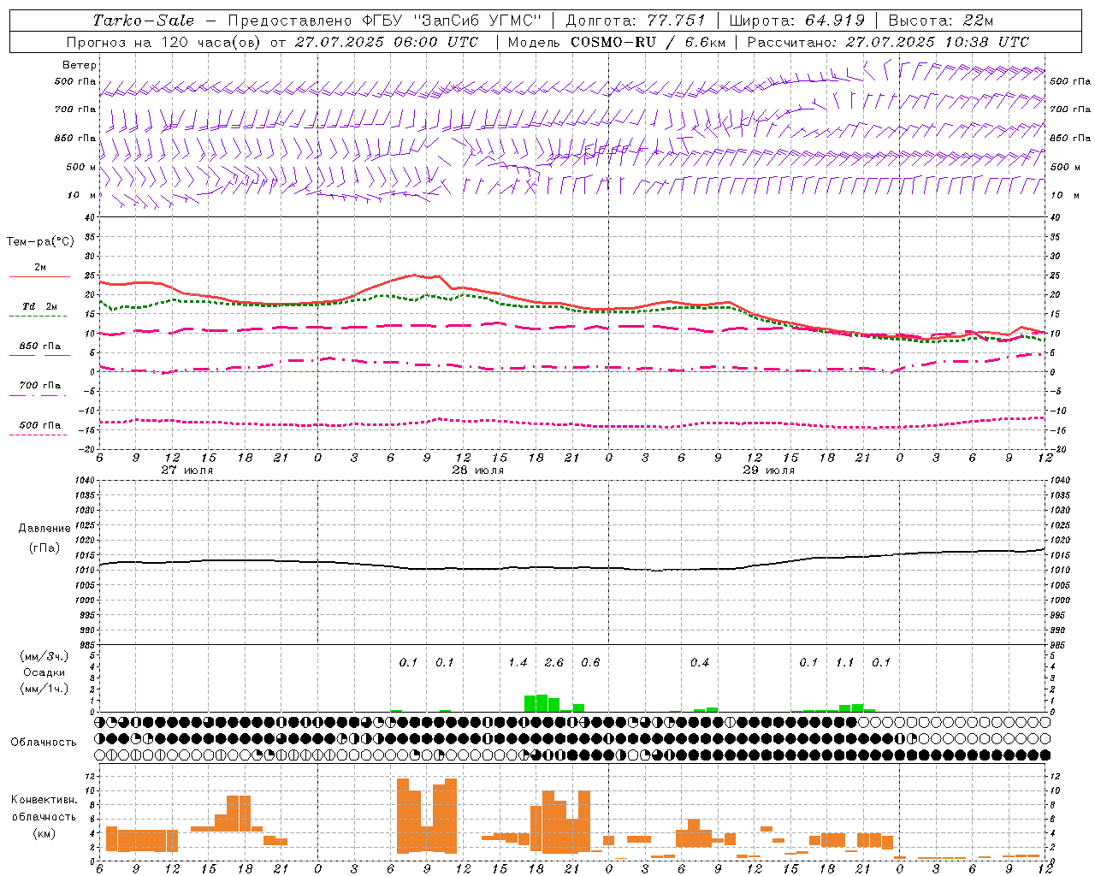
Task: Click dashed line sample under 'Td 2м'
Action: pyautogui.click(x=39, y=316)
